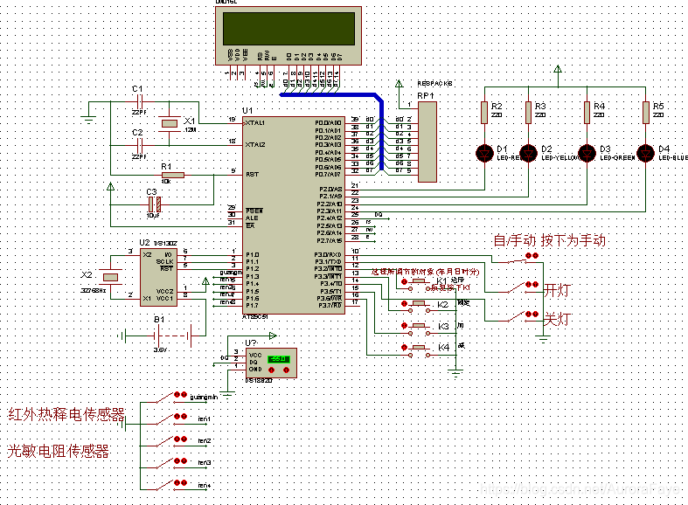Click the XTAL1 pin label
The image size is (688, 505).
(x=255, y=122)
